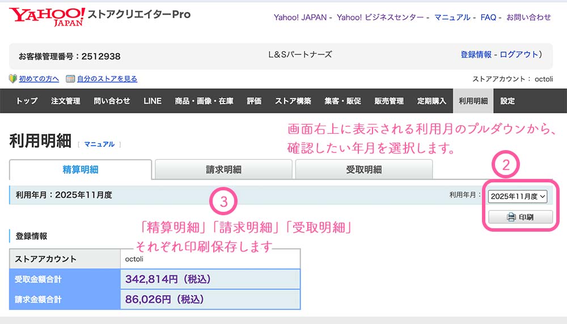Click the ログアウト link
This screenshot has width=567, height=324.
click(x=519, y=54)
